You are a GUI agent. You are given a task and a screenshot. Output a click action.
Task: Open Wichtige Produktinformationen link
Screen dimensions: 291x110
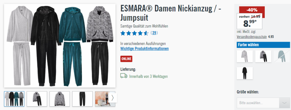pos(144,49)
